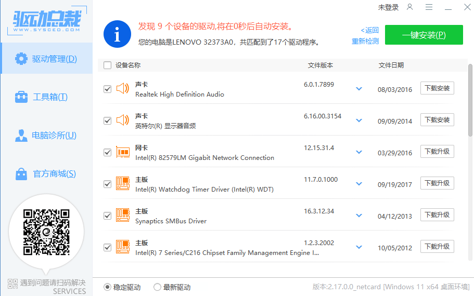The height and width of the screenshot is (296, 474).
Task: Expand version list for Realtek audio 6.0.1.7899
Action: coord(359,89)
